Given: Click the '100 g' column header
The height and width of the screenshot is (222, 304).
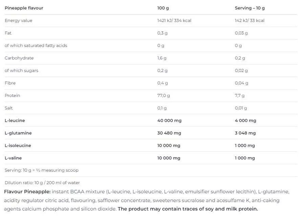Looking at the screenshot, I should pyautogui.click(x=163, y=8).
